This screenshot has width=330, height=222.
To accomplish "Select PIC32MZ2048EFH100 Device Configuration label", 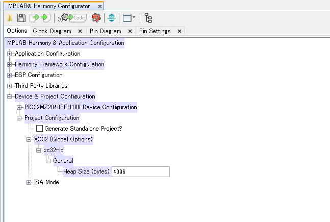I will point(81,107).
